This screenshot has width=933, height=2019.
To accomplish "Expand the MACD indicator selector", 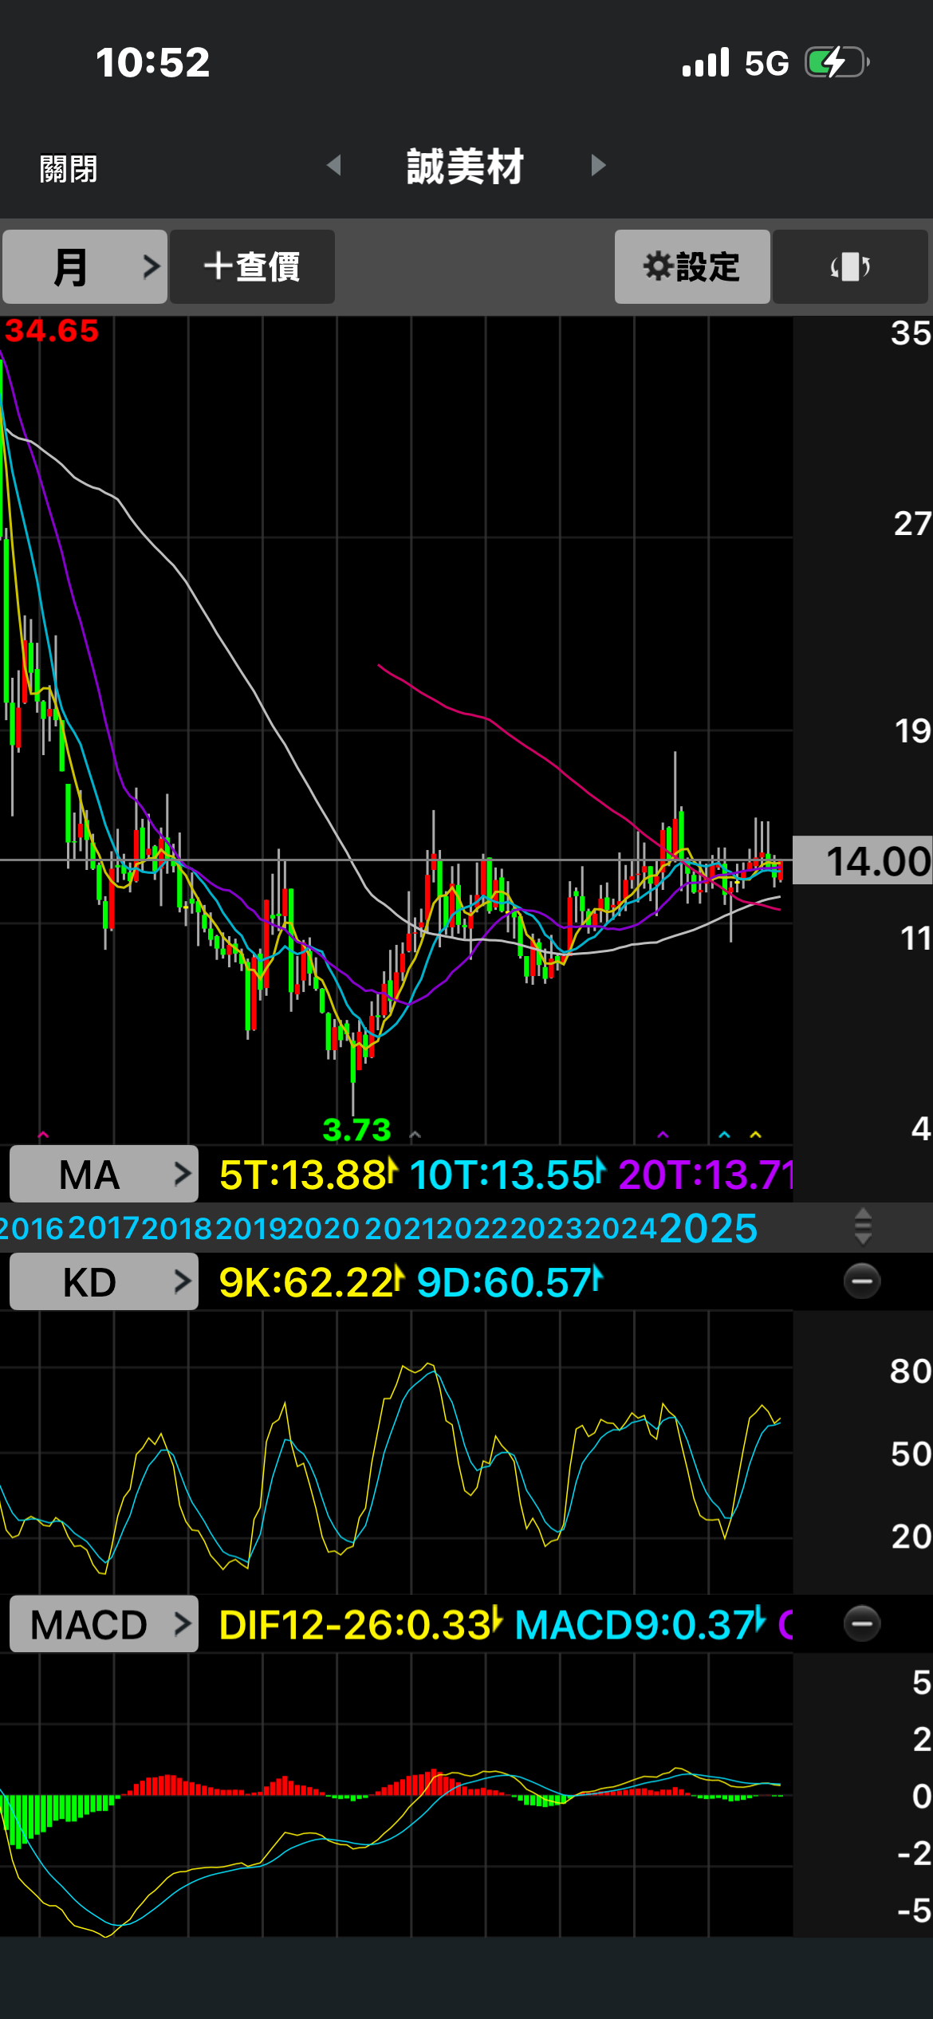I will (104, 1624).
